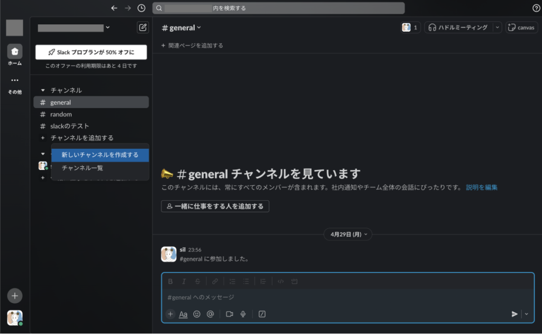Click the 一緒に仕事をする人を追加する button
Image resolution: width=542 pixels, height=334 pixels.
[215, 206]
